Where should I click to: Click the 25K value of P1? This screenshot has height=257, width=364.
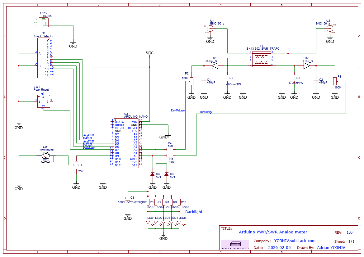(81, 171)
